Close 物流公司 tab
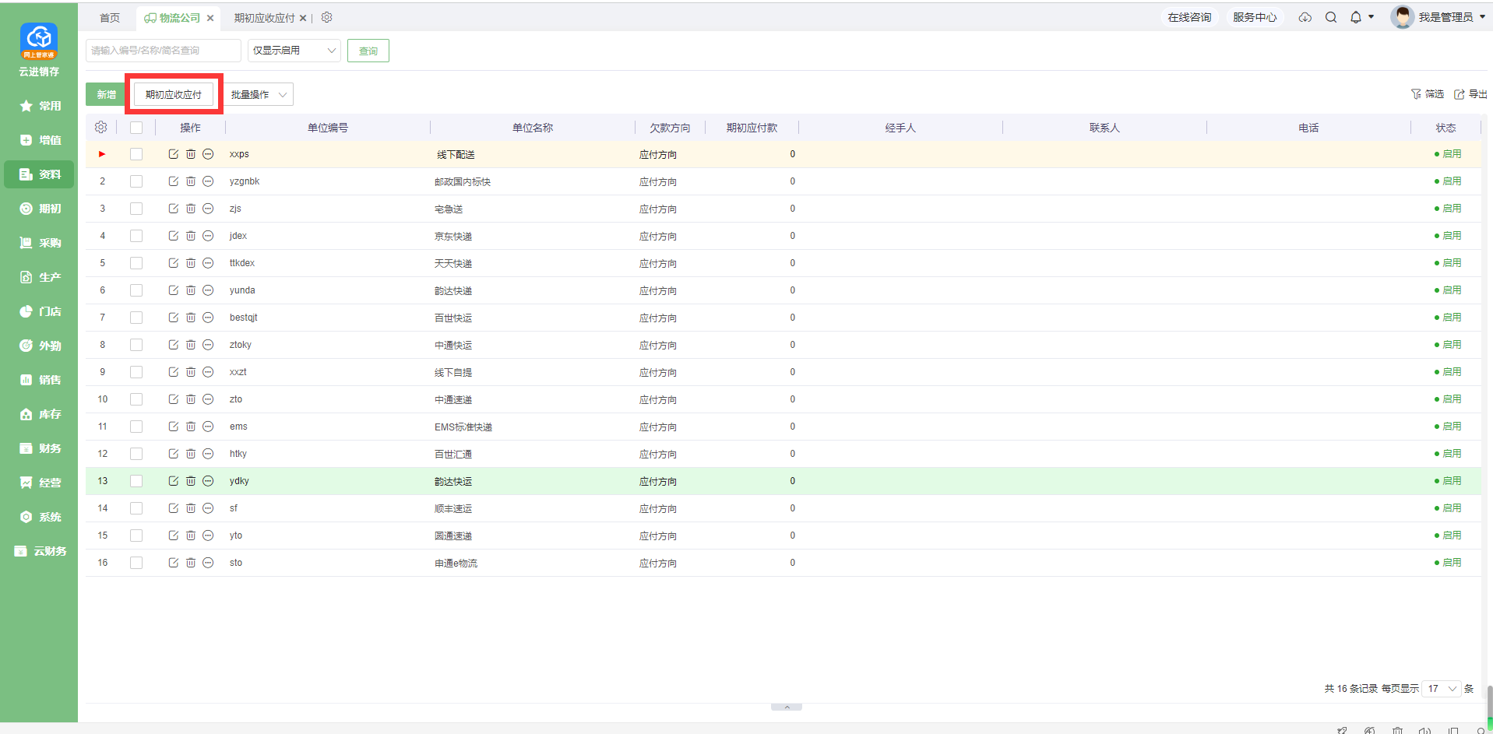Viewport: 1493px width, 734px height. point(210,17)
